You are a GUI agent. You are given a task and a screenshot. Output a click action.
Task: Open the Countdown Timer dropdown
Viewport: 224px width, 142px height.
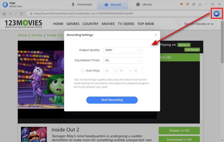point(123,60)
